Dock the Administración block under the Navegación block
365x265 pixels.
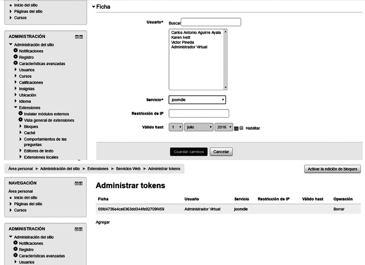point(80,229)
